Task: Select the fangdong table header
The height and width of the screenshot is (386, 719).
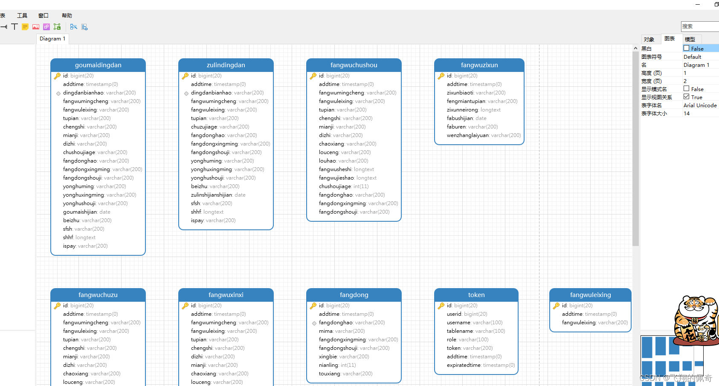Action: click(x=354, y=295)
